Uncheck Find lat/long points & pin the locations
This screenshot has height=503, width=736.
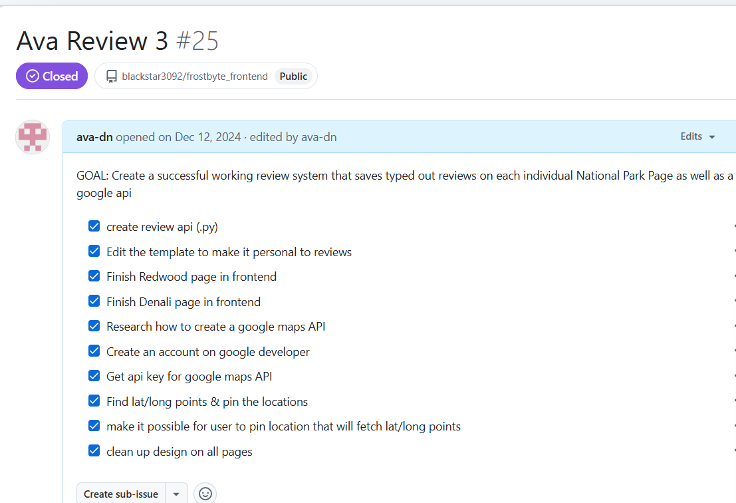(x=94, y=401)
